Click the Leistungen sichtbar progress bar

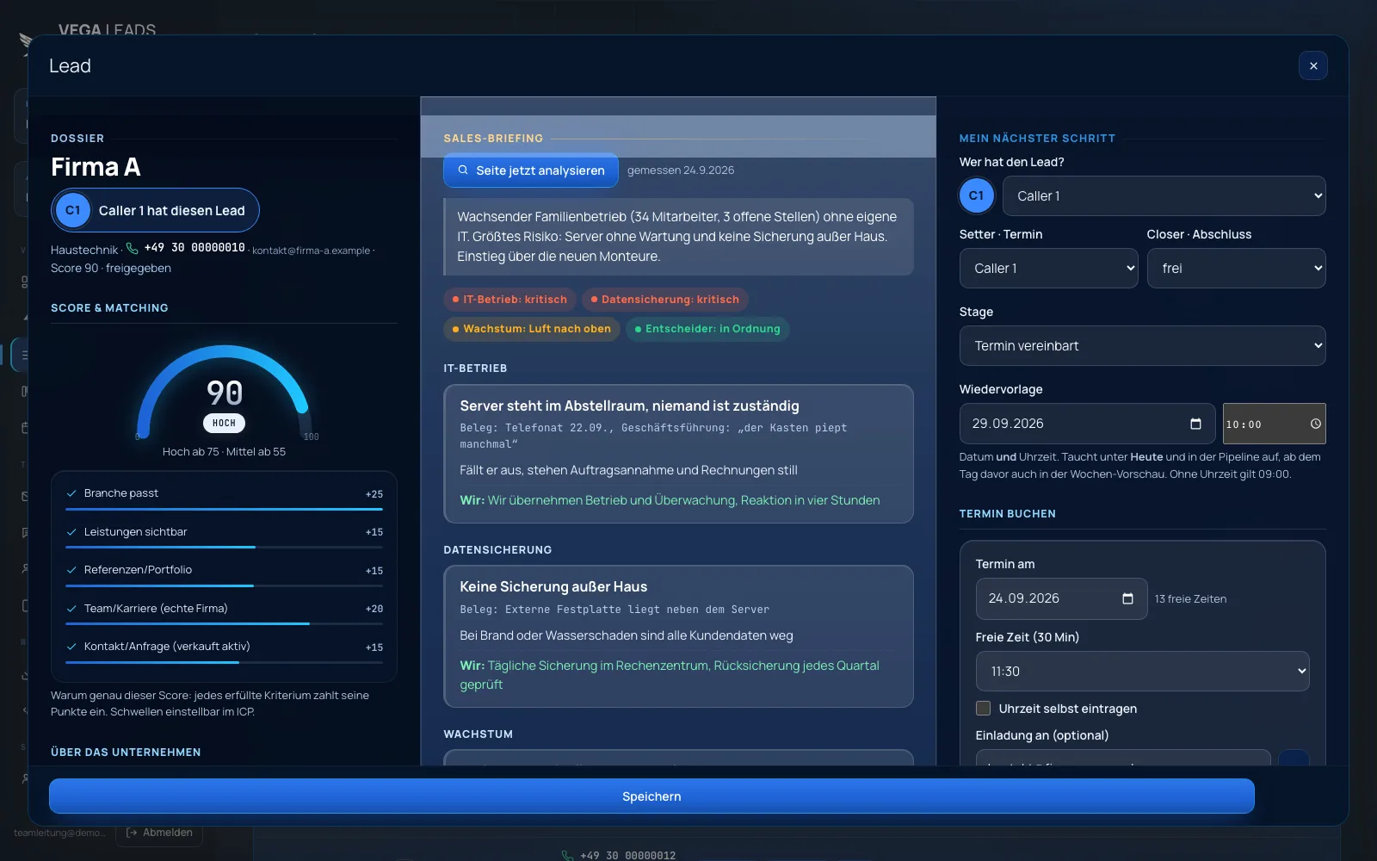224,547
